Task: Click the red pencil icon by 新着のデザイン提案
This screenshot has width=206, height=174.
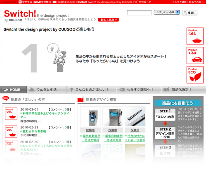Action: point(81,99)
